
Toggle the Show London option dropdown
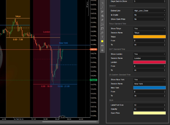[149, 54]
